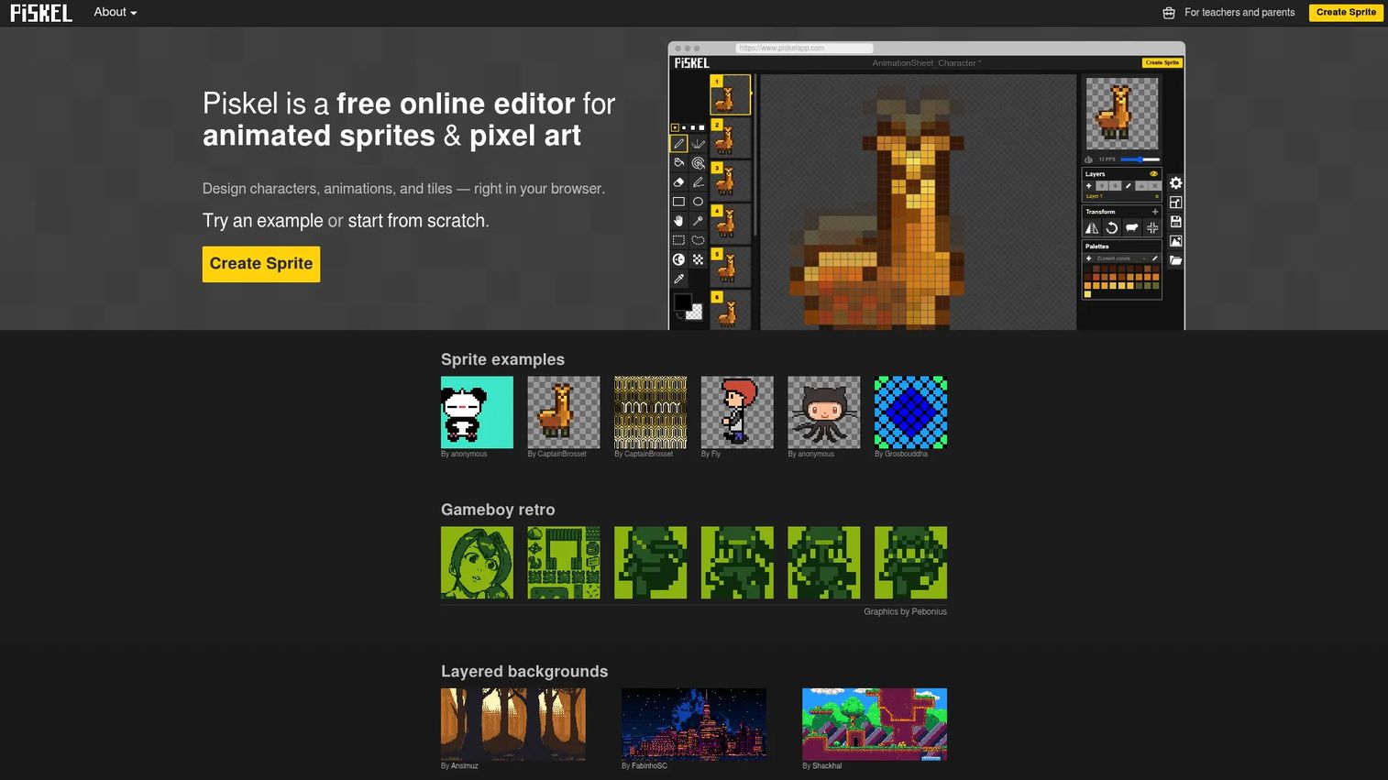The width and height of the screenshot is (1388, 780).
Task: Open the Graphics by Pebonius credit link
Action: pyautogui.click(x=905, y=611)
